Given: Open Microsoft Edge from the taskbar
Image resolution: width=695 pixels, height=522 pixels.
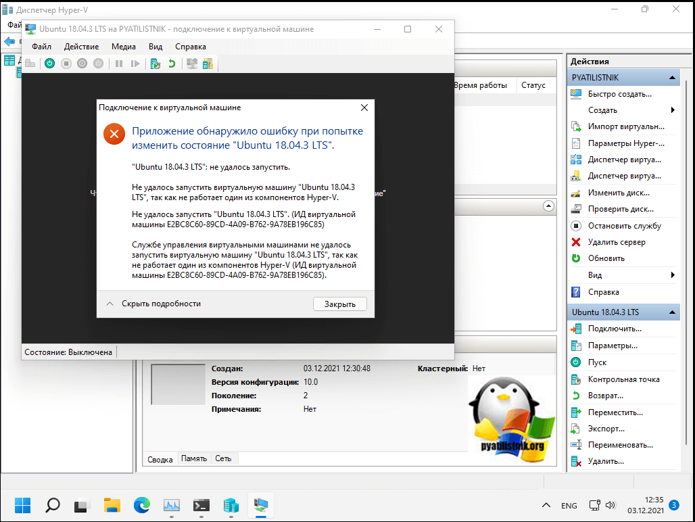Looking at the screenshot, I should coord(141,505).
